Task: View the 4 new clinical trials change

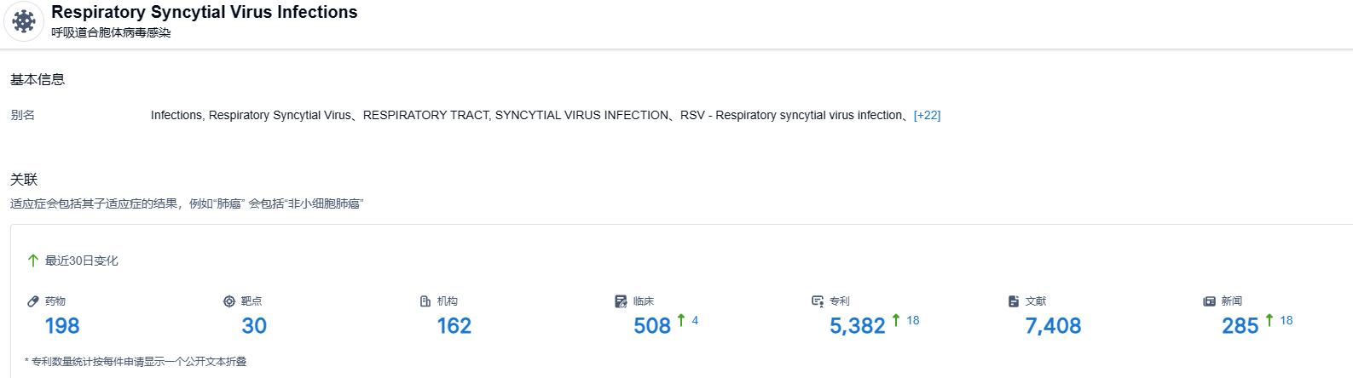Action: [x=695, y=321]
